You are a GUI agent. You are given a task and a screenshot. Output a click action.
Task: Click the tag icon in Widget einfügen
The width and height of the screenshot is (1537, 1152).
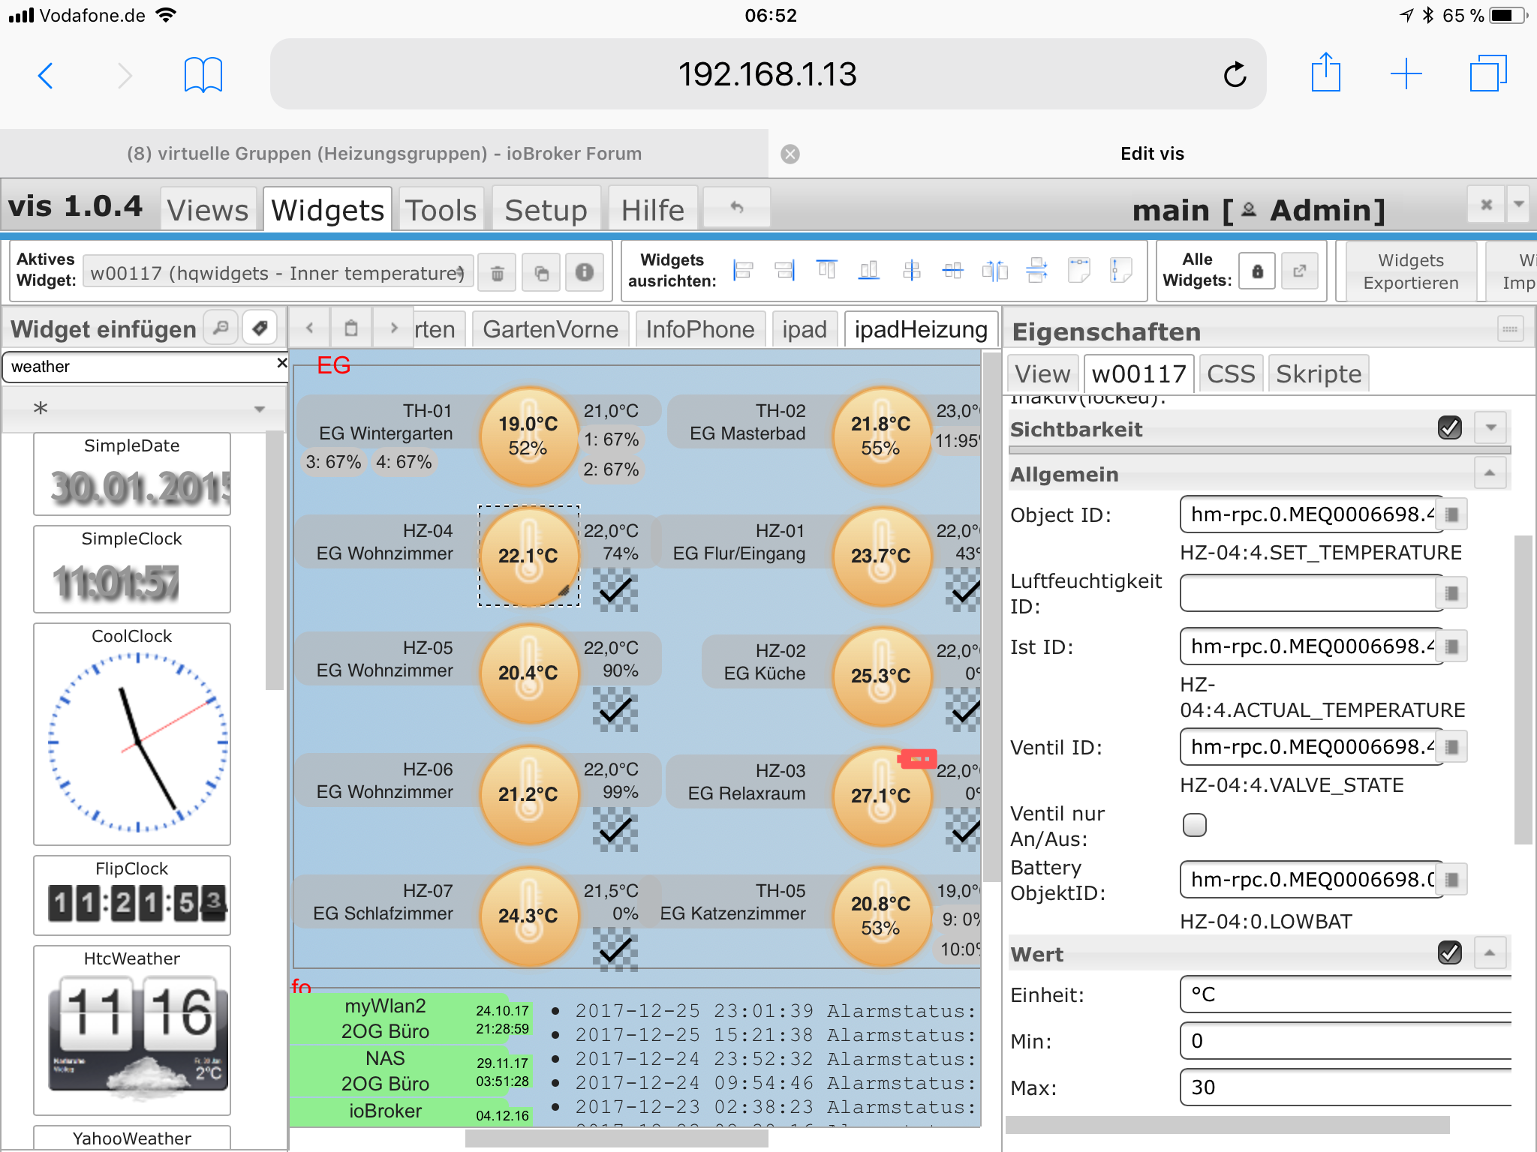[x=260, y=328]
